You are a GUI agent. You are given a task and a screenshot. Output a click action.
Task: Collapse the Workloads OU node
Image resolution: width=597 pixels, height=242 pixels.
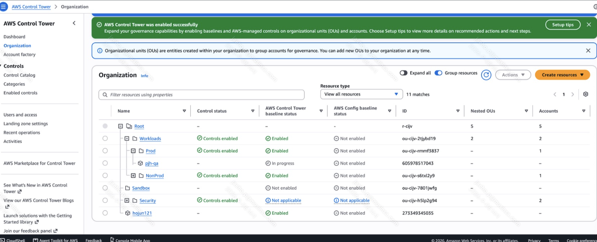tap(127, 138)
